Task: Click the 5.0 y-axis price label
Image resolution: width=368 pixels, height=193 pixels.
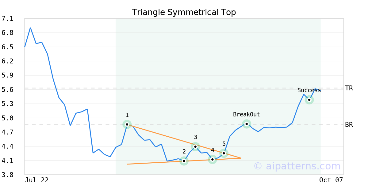Action: click(7, 118)
